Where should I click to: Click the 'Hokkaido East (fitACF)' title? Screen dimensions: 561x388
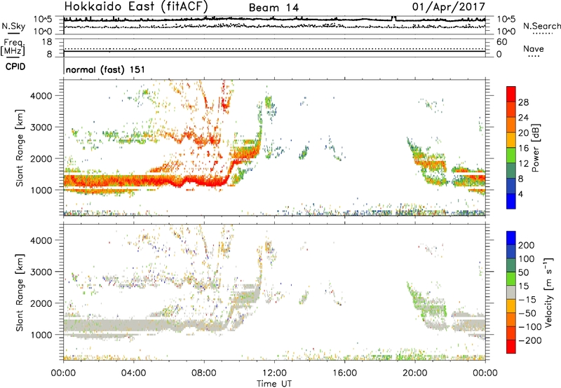pos(136,6)
